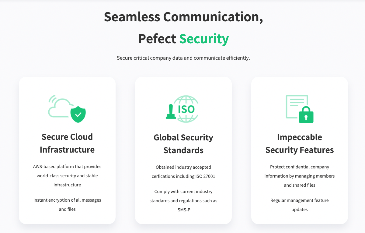Click the locked document icon
The height and width of the screenshot is (233, 365).
pyautogui.click(x=300, y=109)
